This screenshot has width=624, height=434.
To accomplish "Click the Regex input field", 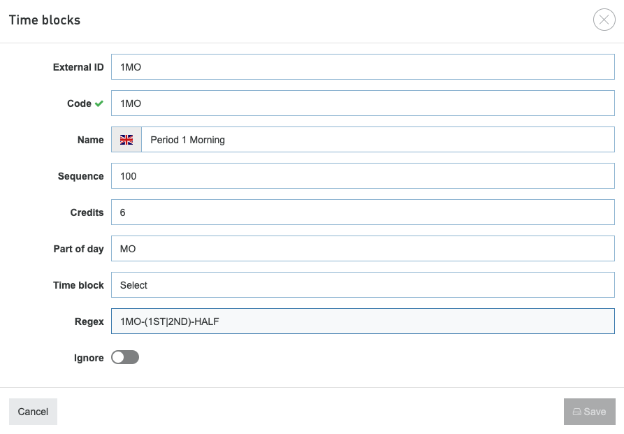I will tap(363, 321).
